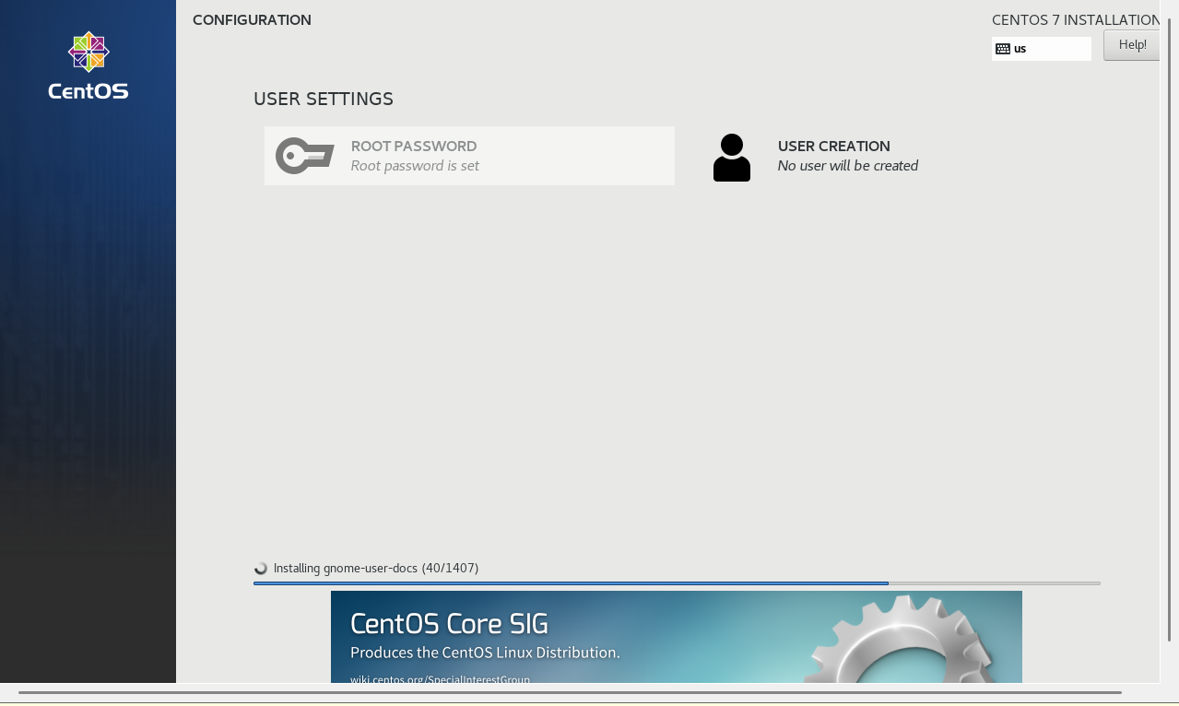1179x706 pixels.
Task: Click the CENTOS 7 INSTALLATION title
Action: (x=1075, y=19)
